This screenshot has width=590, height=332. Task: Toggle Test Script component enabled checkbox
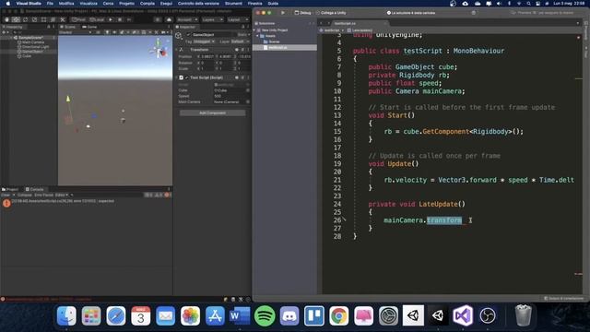[186, 77]
